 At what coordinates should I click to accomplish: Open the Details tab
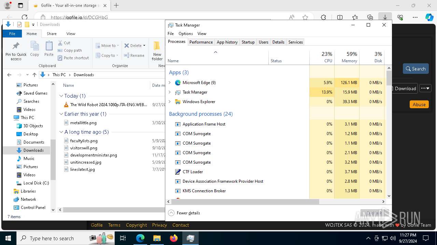click(x=278, y=42)
